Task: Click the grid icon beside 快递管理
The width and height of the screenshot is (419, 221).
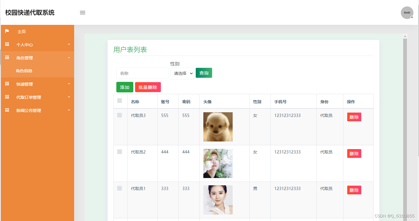Action: tap(7, 84)
